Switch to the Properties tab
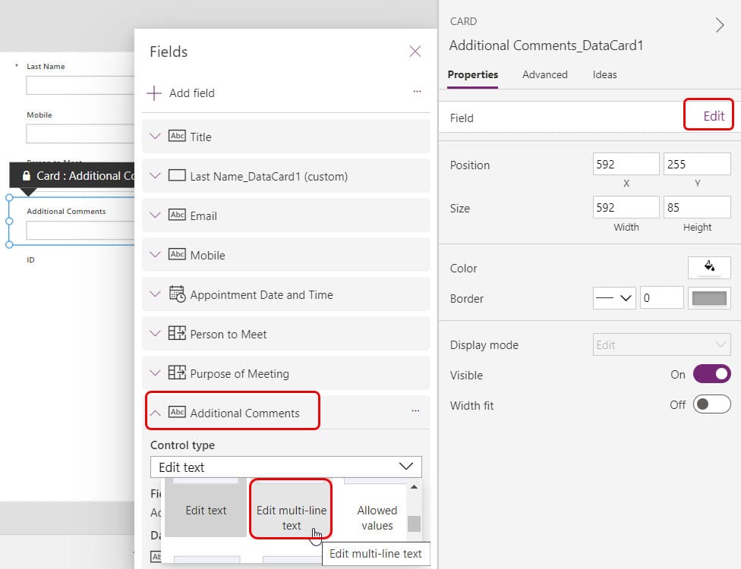 click(x=472, y=74)
